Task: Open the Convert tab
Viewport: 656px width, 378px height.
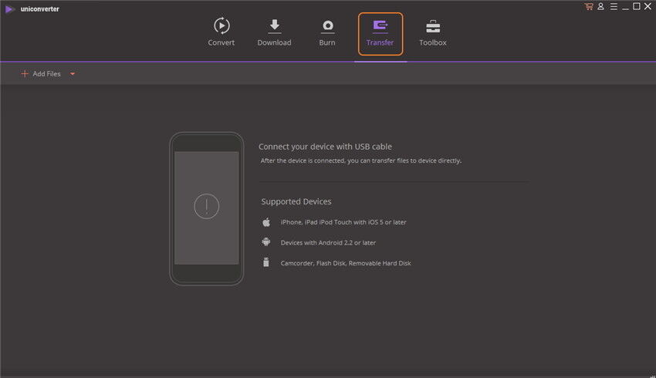Action: pyautogui.click(x=221, y=32)
